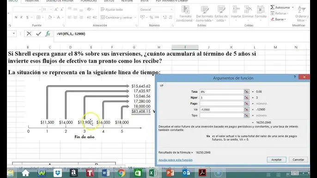Click the Formato condicional icon

coord(185,14)
